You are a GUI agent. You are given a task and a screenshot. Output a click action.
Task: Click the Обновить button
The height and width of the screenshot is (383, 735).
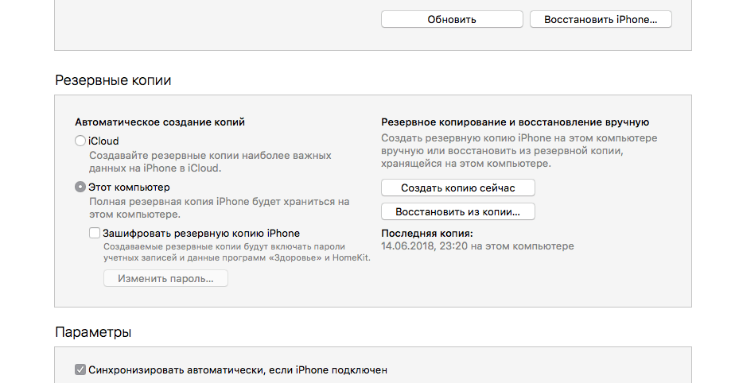coord(452,19)
